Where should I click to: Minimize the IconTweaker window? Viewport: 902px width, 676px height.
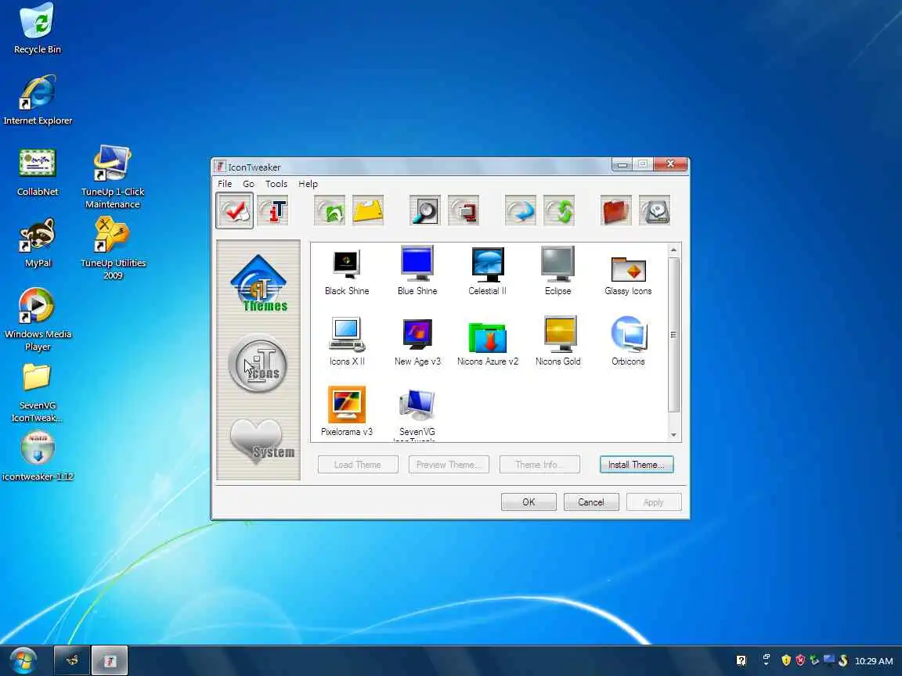622,164
